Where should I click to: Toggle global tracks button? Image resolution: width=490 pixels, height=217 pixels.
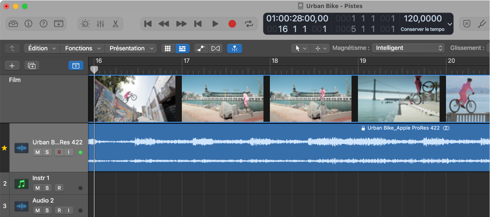click(x=76, y=66)
